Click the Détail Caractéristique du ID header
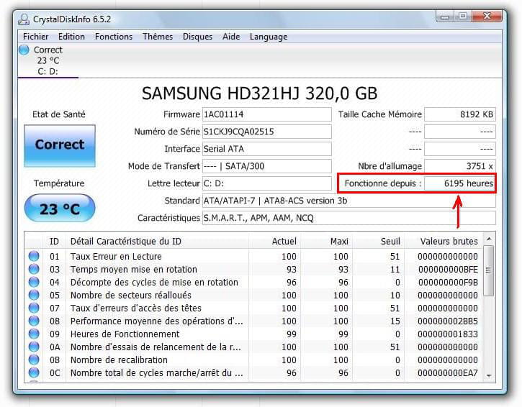Image resolution: width=522 pixels, height=407 pixels. point(157,242)
